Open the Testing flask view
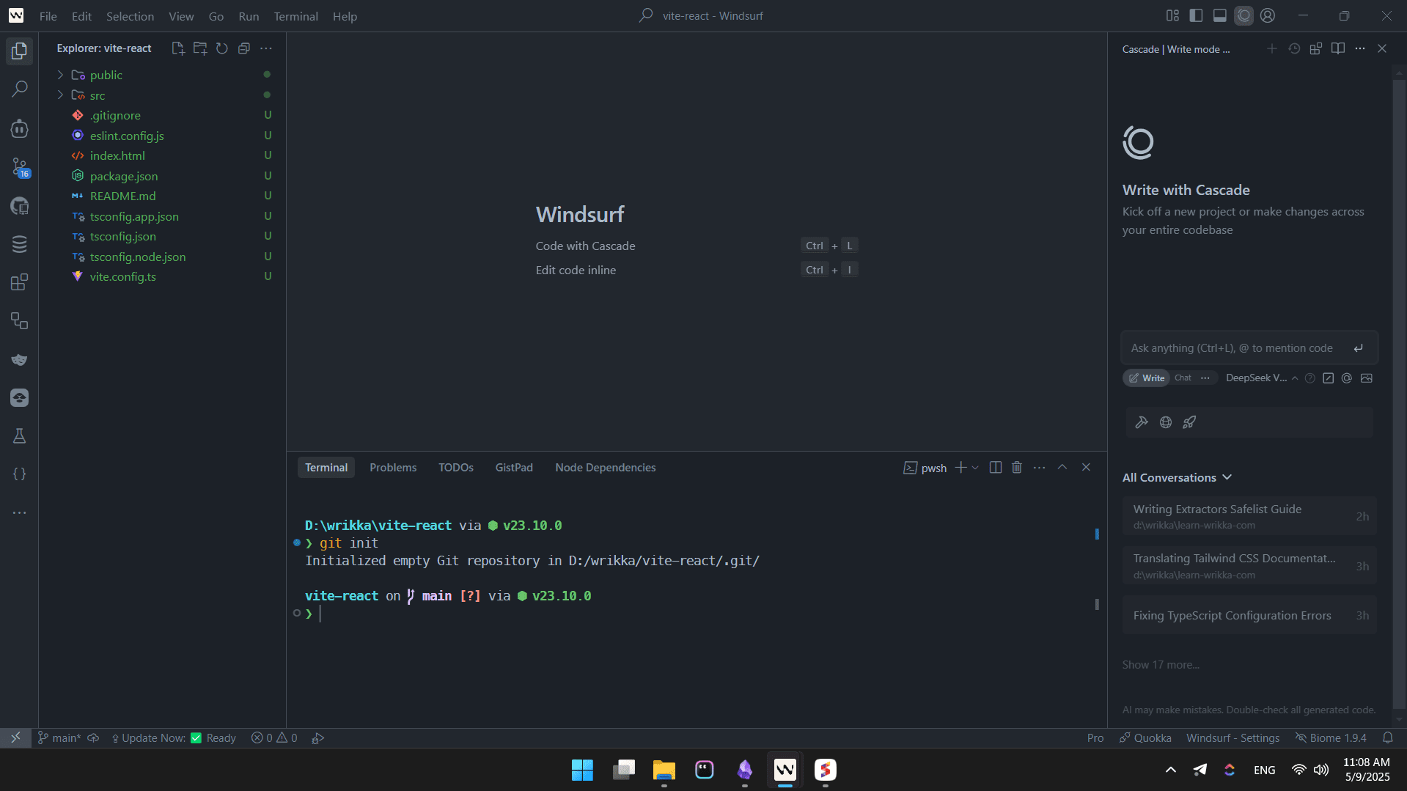Screen dimensions: 1407x791 (x=20, y=435)
